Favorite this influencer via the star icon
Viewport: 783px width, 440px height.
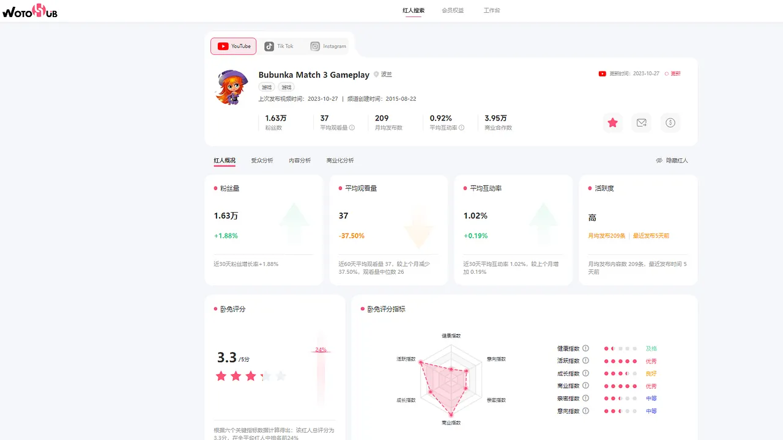[x=613, y=122]
